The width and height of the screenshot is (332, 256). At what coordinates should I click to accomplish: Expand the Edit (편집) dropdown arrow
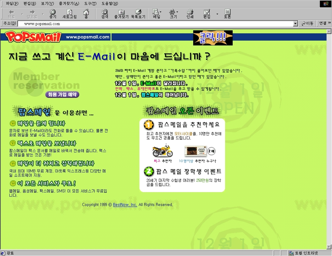217,14
